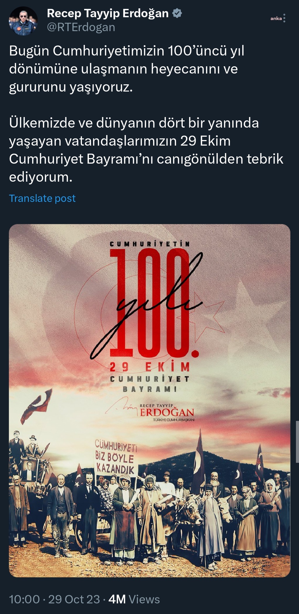Select the paragraph ending with tebrik ediyorum

[x=146, y=150]
